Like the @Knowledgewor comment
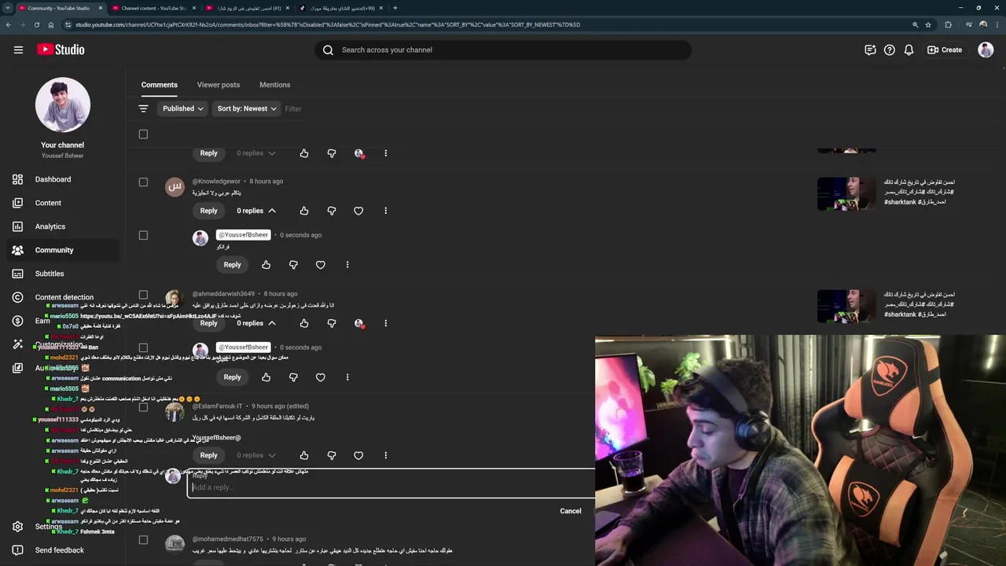This screenshot has width=1006, height=566. tap(304, 211)
